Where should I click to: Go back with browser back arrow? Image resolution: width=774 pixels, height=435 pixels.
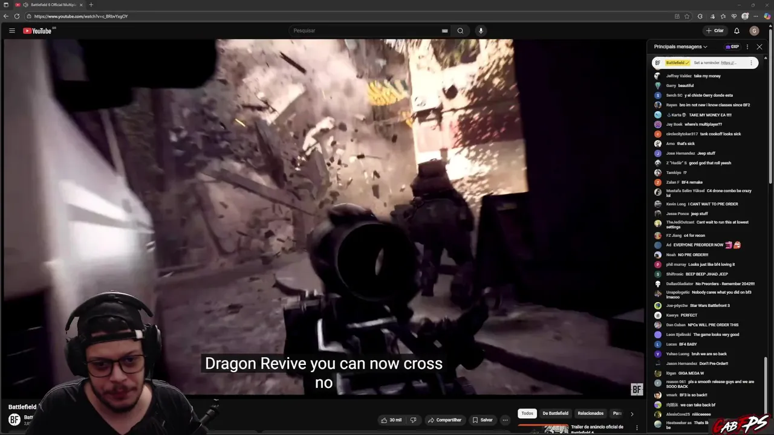point(6,16)
